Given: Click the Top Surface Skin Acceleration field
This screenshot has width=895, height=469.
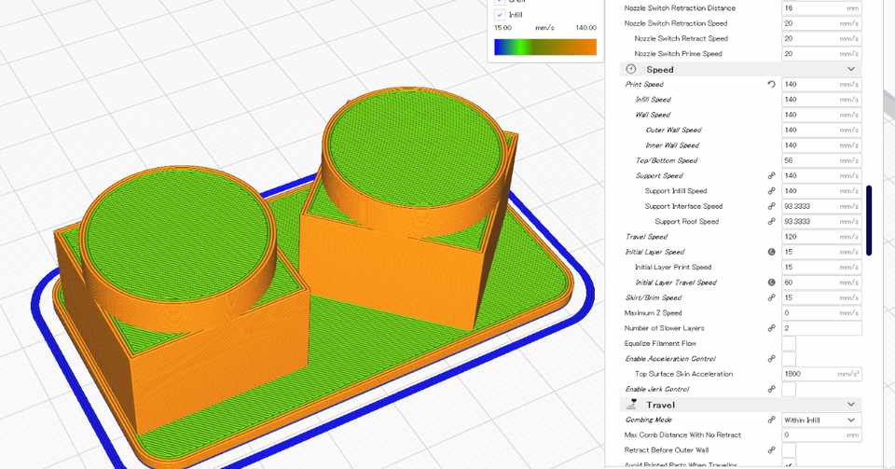Looking at the screenshot, I should [x=821, y=374].
